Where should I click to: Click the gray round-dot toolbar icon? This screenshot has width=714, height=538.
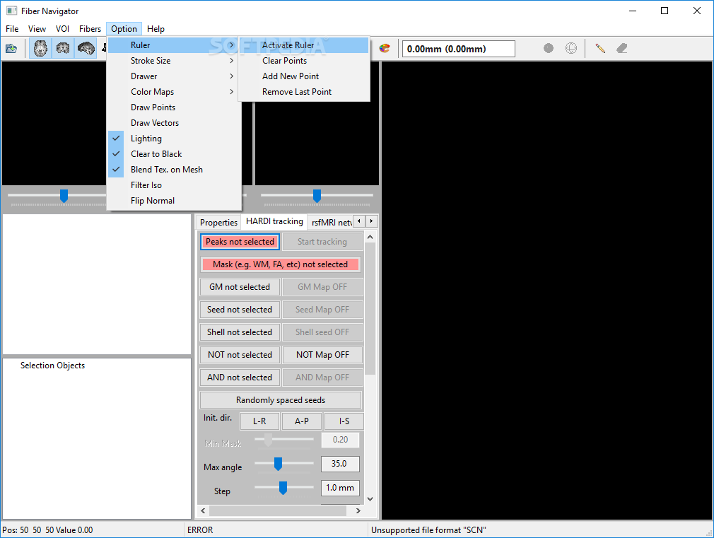[x=549, y=48]
